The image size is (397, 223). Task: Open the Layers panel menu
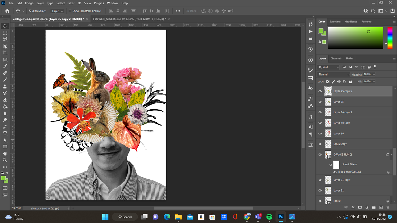pos(394,59)
